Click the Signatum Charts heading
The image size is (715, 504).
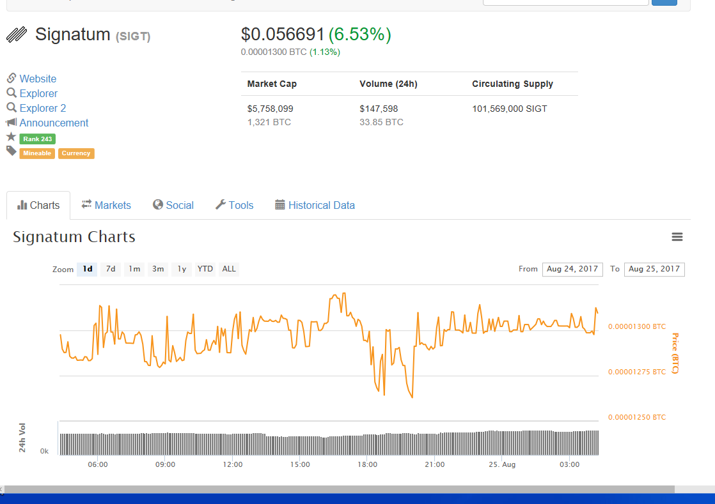[x=74, y=237]
